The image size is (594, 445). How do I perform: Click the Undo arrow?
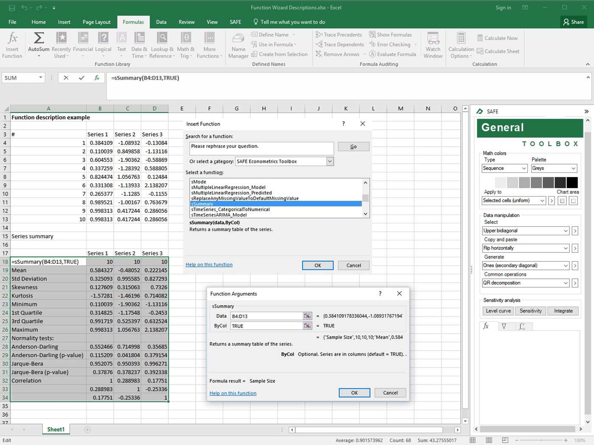coord(24,8)
